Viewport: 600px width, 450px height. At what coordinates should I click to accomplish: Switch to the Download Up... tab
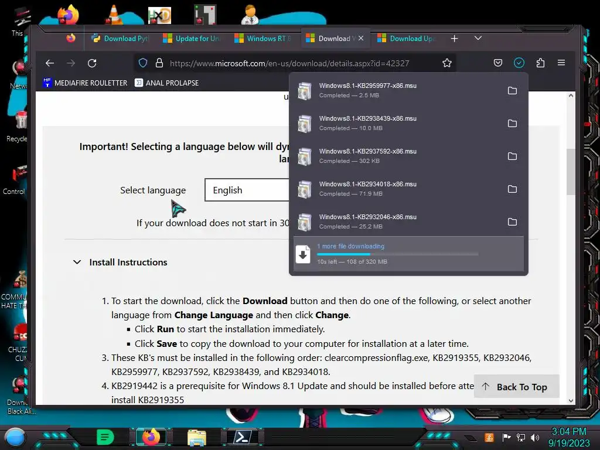407,39
